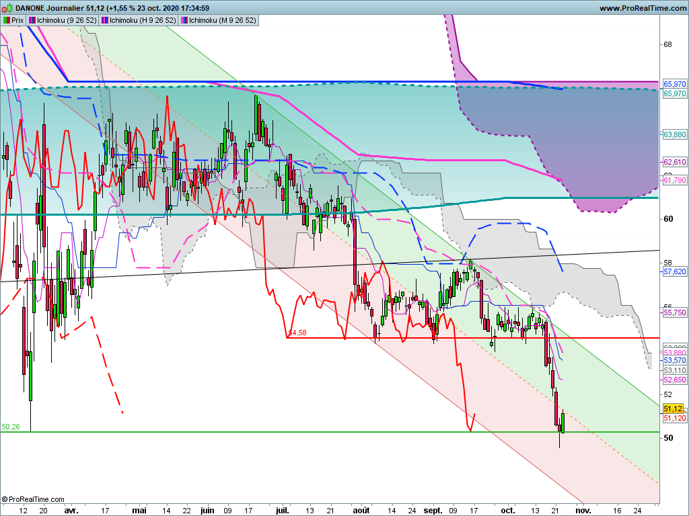This screenshot has height=516, width=689.
Task: Click the 60 tick on price axis
Action: (x=668, y=219)
